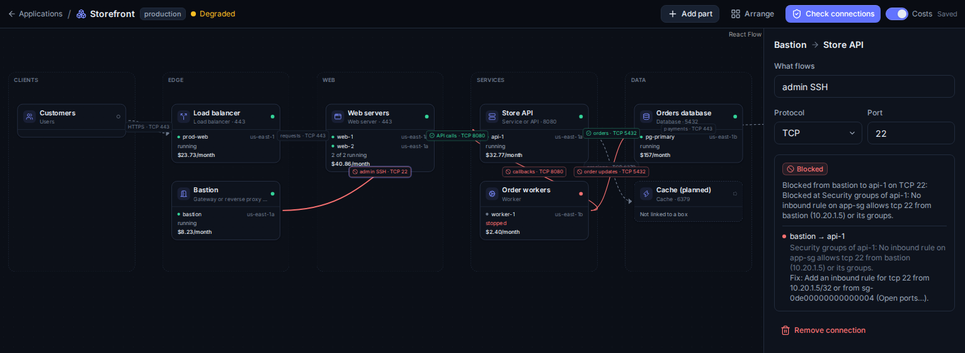Select the orders TCP 5432 edge label
Image resolution: width=965 pixels, height=353 pixels.
pyautogui.click(x=611, y=133)
